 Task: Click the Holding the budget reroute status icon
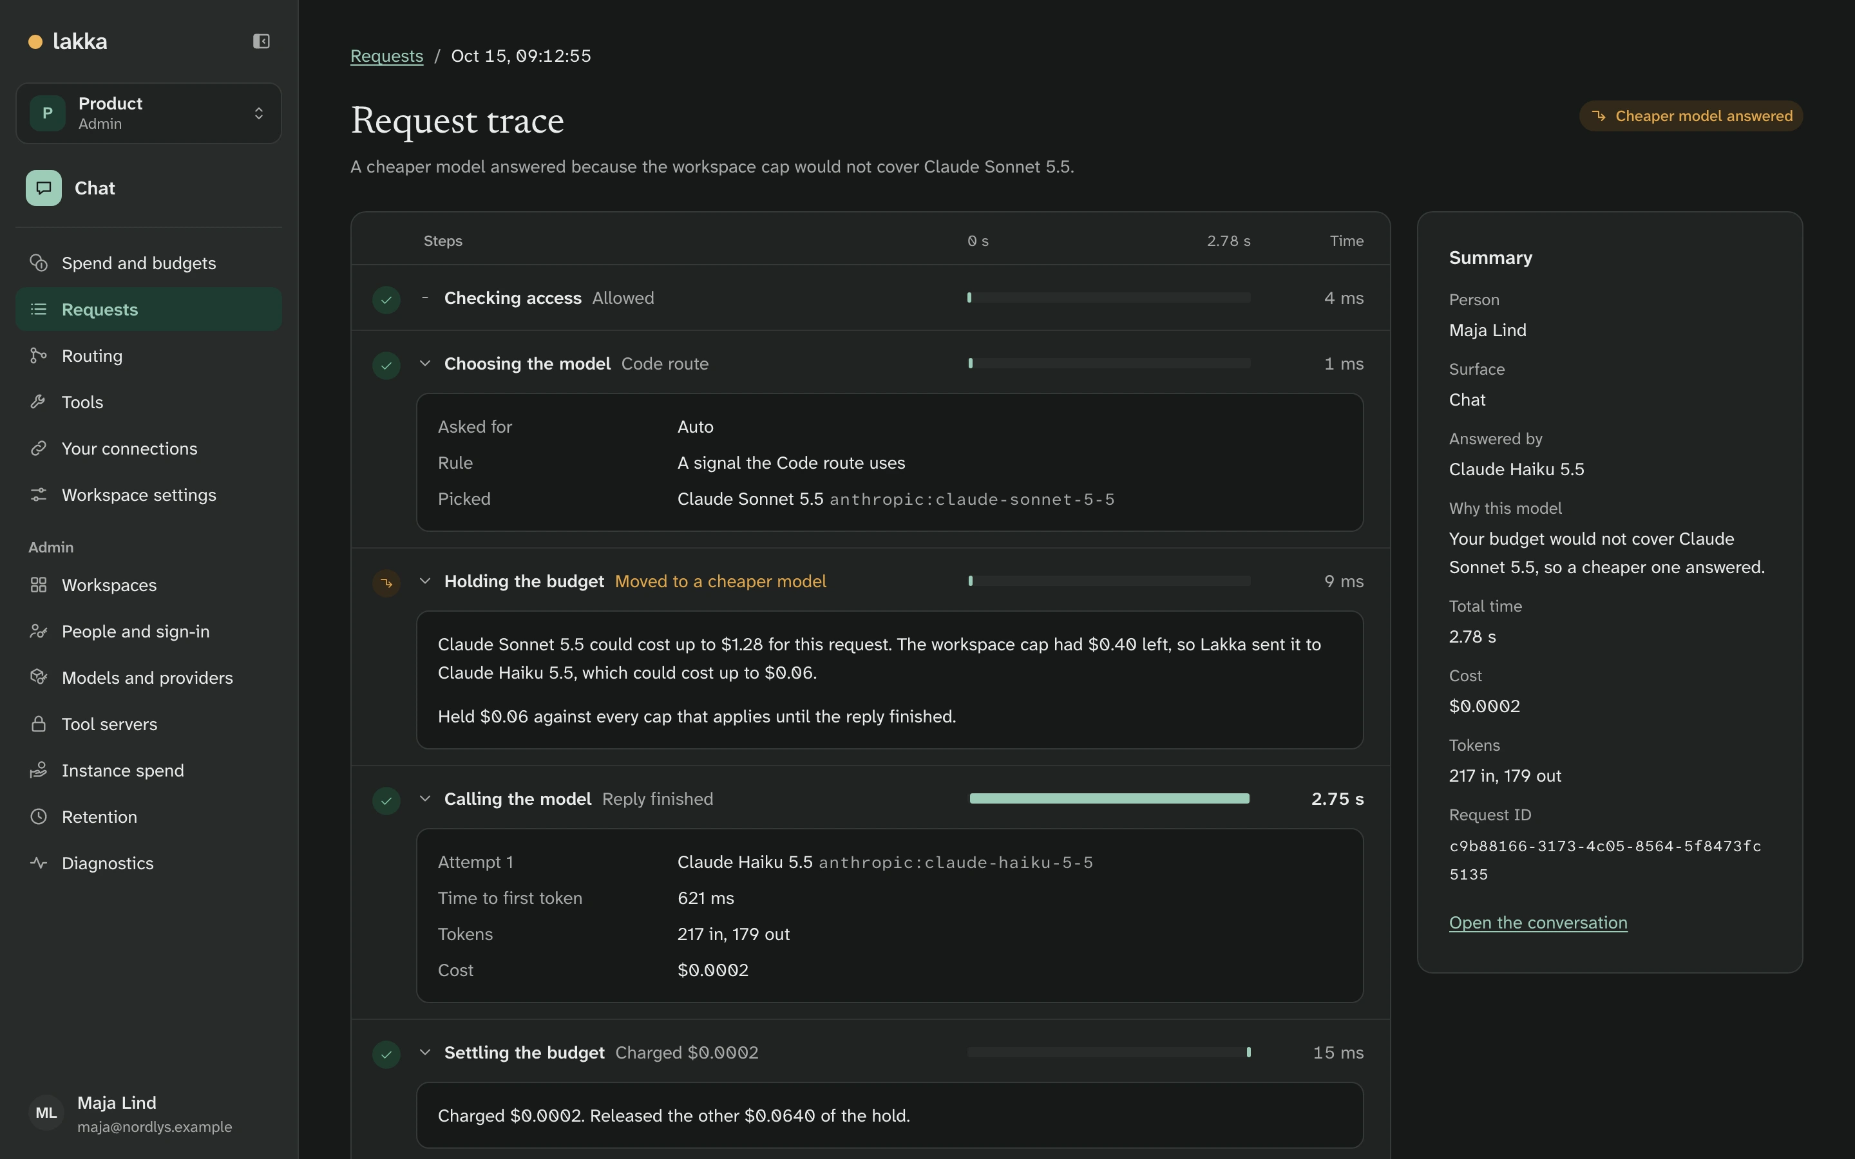point(386,583)
